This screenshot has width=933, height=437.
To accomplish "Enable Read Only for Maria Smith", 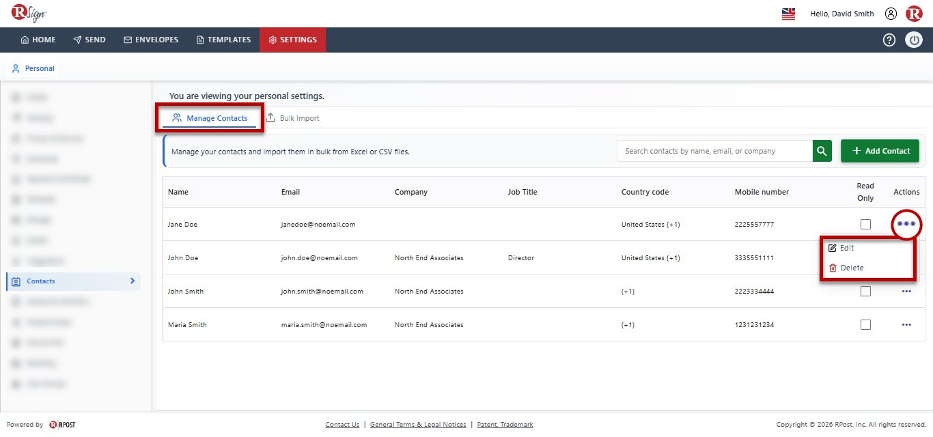I will (865, 324).
